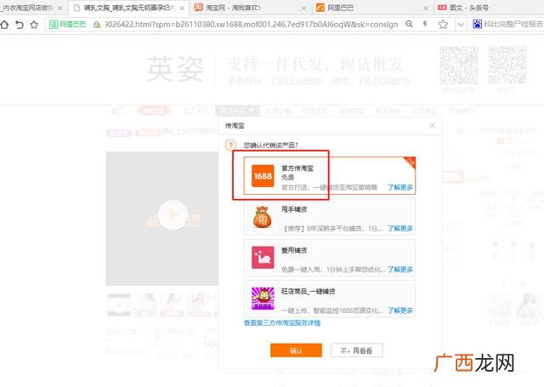
Task: Open 了解更多 link for 旺店商品
Action: point(400,310)
